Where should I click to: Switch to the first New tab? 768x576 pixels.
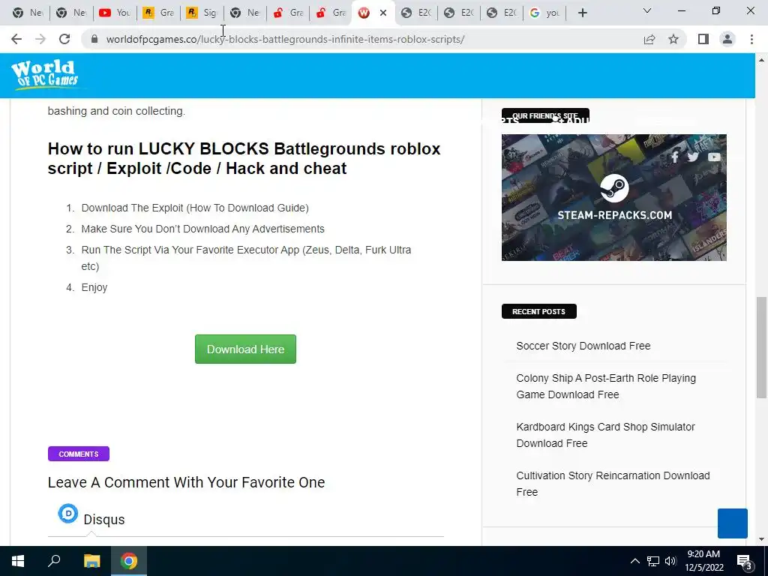pos(28,13)
